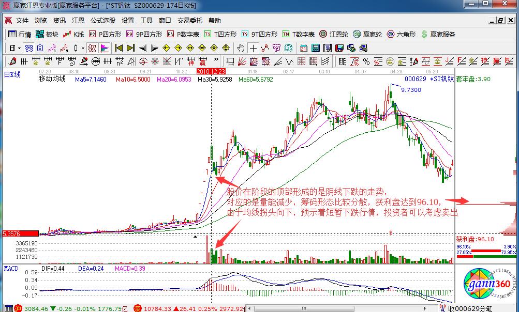The height and width of the screenshot is (312, 519).
Task: Open the 江恩 menu
Action: 78,21
